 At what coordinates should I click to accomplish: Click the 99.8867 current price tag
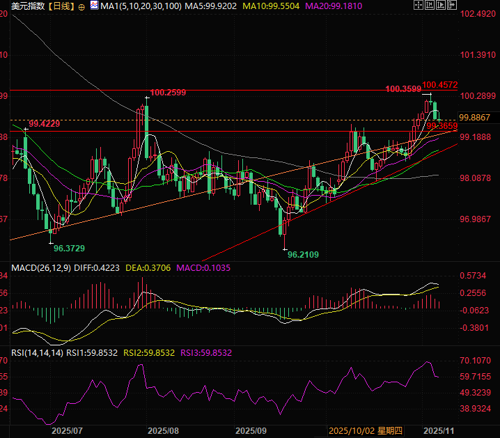[475, 117]
